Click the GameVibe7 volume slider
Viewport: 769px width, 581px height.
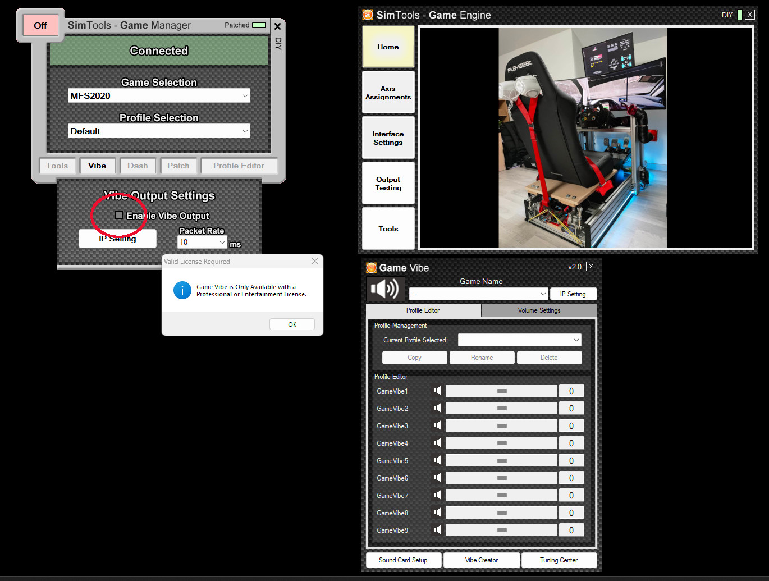(502, 495)
